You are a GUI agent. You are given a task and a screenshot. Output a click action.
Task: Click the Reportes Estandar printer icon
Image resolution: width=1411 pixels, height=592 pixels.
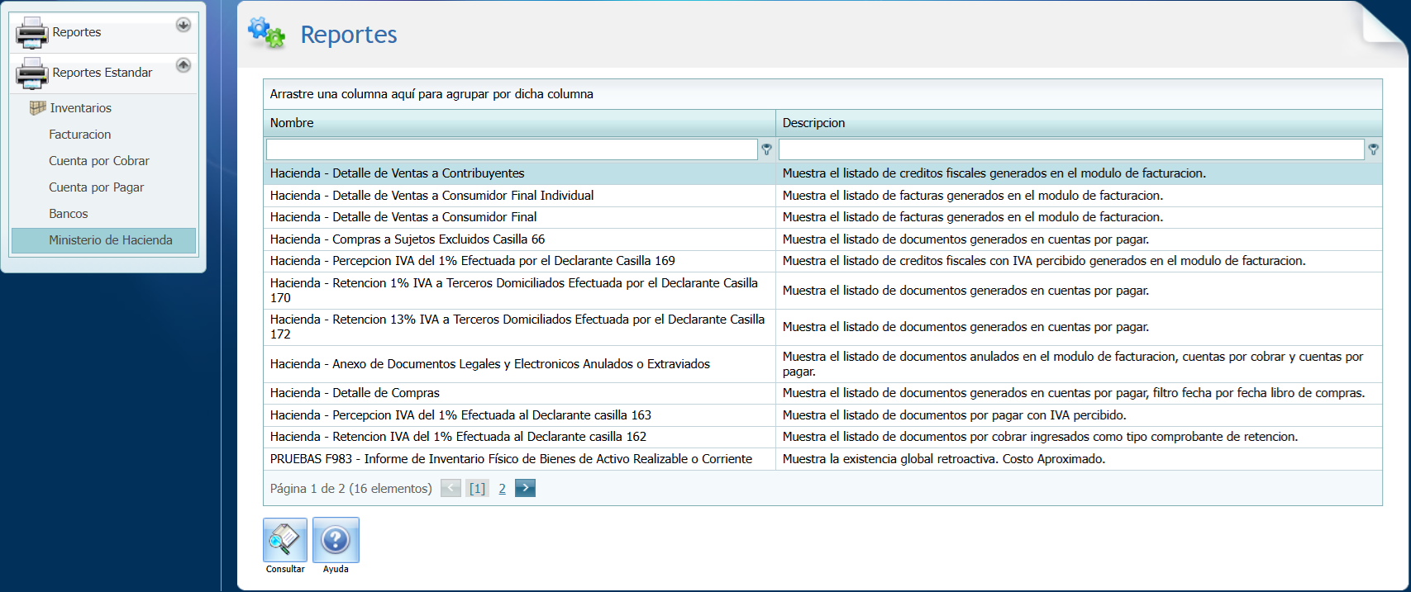32,73
